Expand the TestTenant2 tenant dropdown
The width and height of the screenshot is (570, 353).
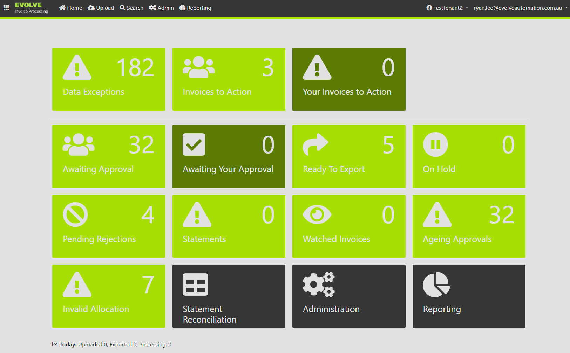(447, 8)
